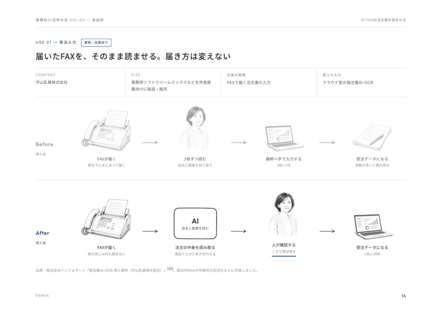Click the caption 1枚に3分
This screenshot has width=442, height=313.
tap(284, 165)
